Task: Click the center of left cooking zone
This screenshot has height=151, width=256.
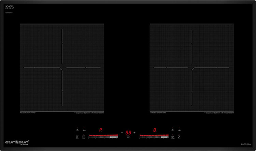Action: click(62, 67)
